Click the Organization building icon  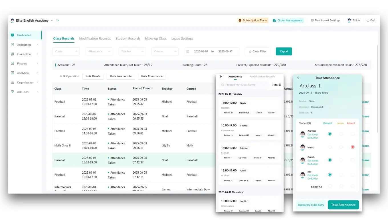click(12, 82)
